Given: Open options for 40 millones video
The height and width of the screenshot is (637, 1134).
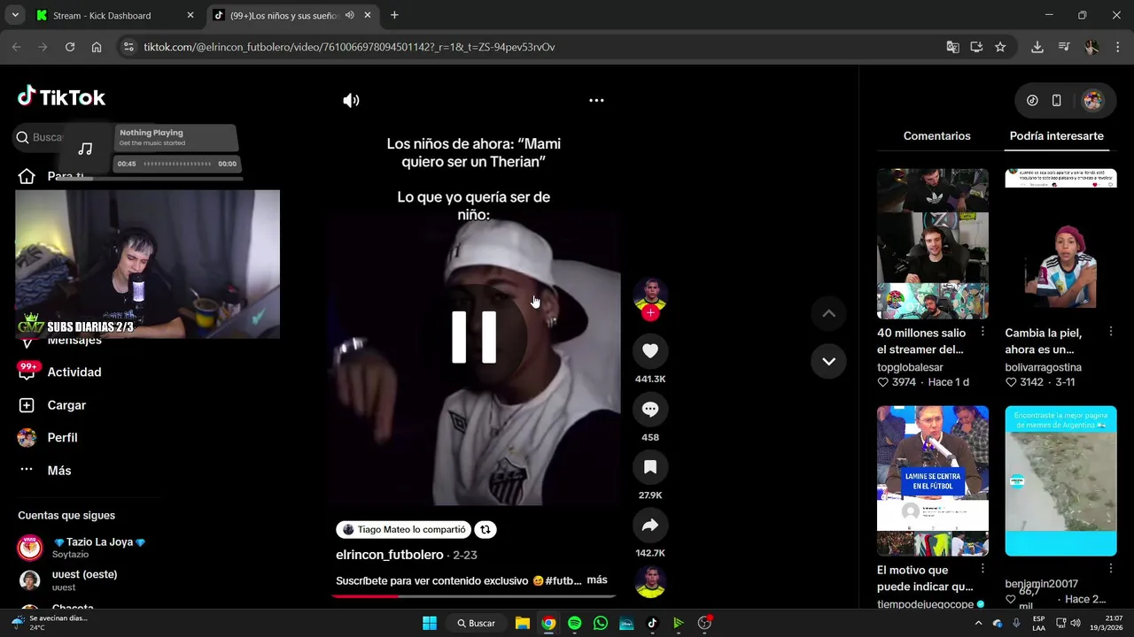Looking at the screenshot, I should pyautogui.click(x=982, y=332).
